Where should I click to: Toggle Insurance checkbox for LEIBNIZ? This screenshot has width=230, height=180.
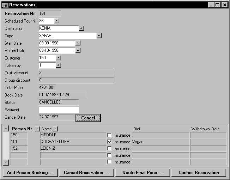point(109,148)
